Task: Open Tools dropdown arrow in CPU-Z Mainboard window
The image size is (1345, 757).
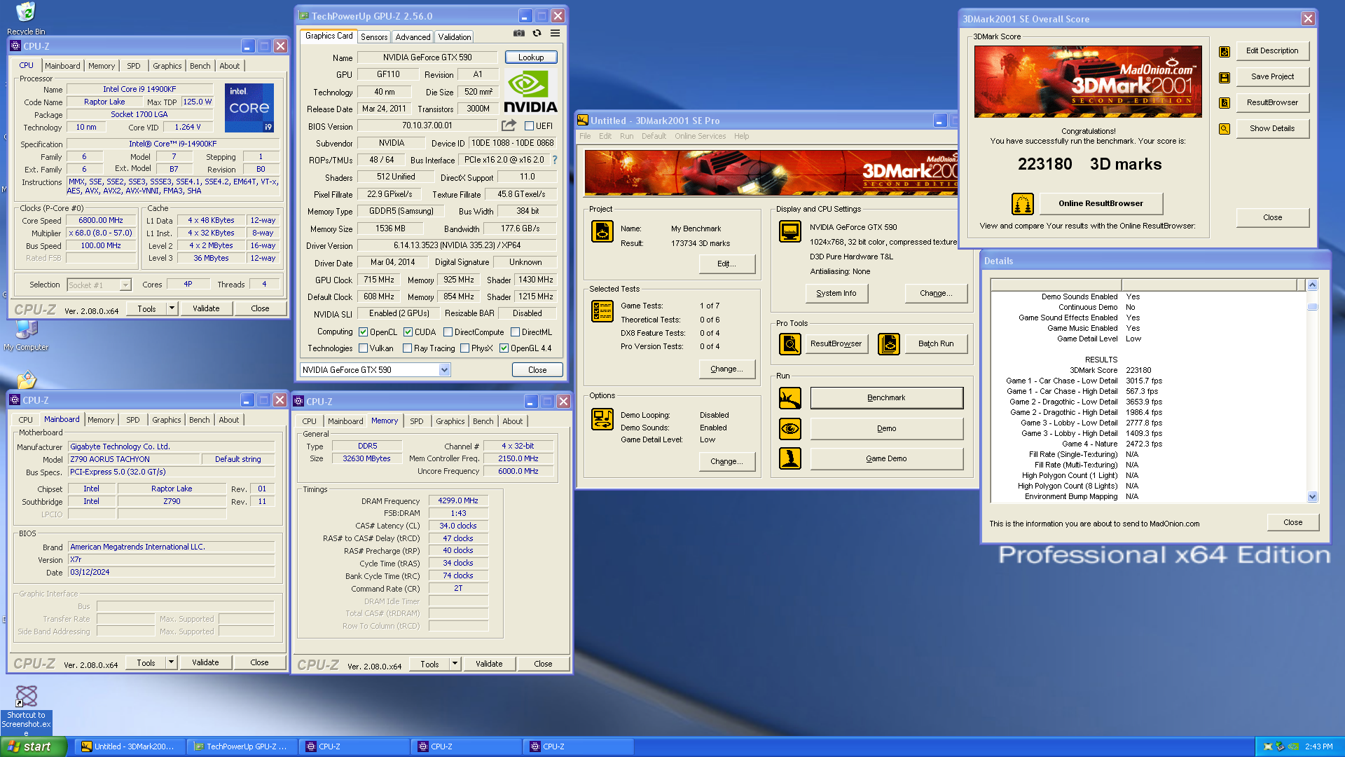Action: pos(171,662)
